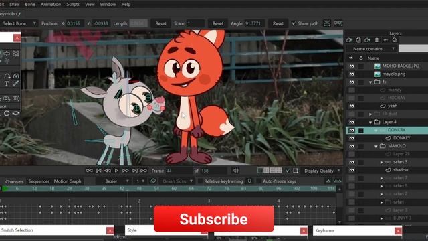
Task: Click the Layer Settings icon after the ellipsis
Action: [x=395, y=40]
